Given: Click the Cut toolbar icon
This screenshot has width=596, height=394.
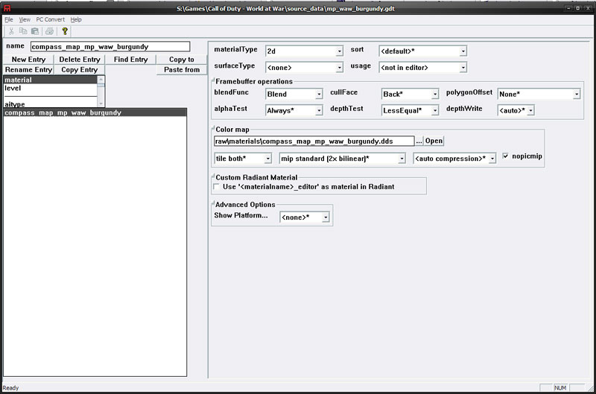Looking at the screenshot, I should click(11, 31).
